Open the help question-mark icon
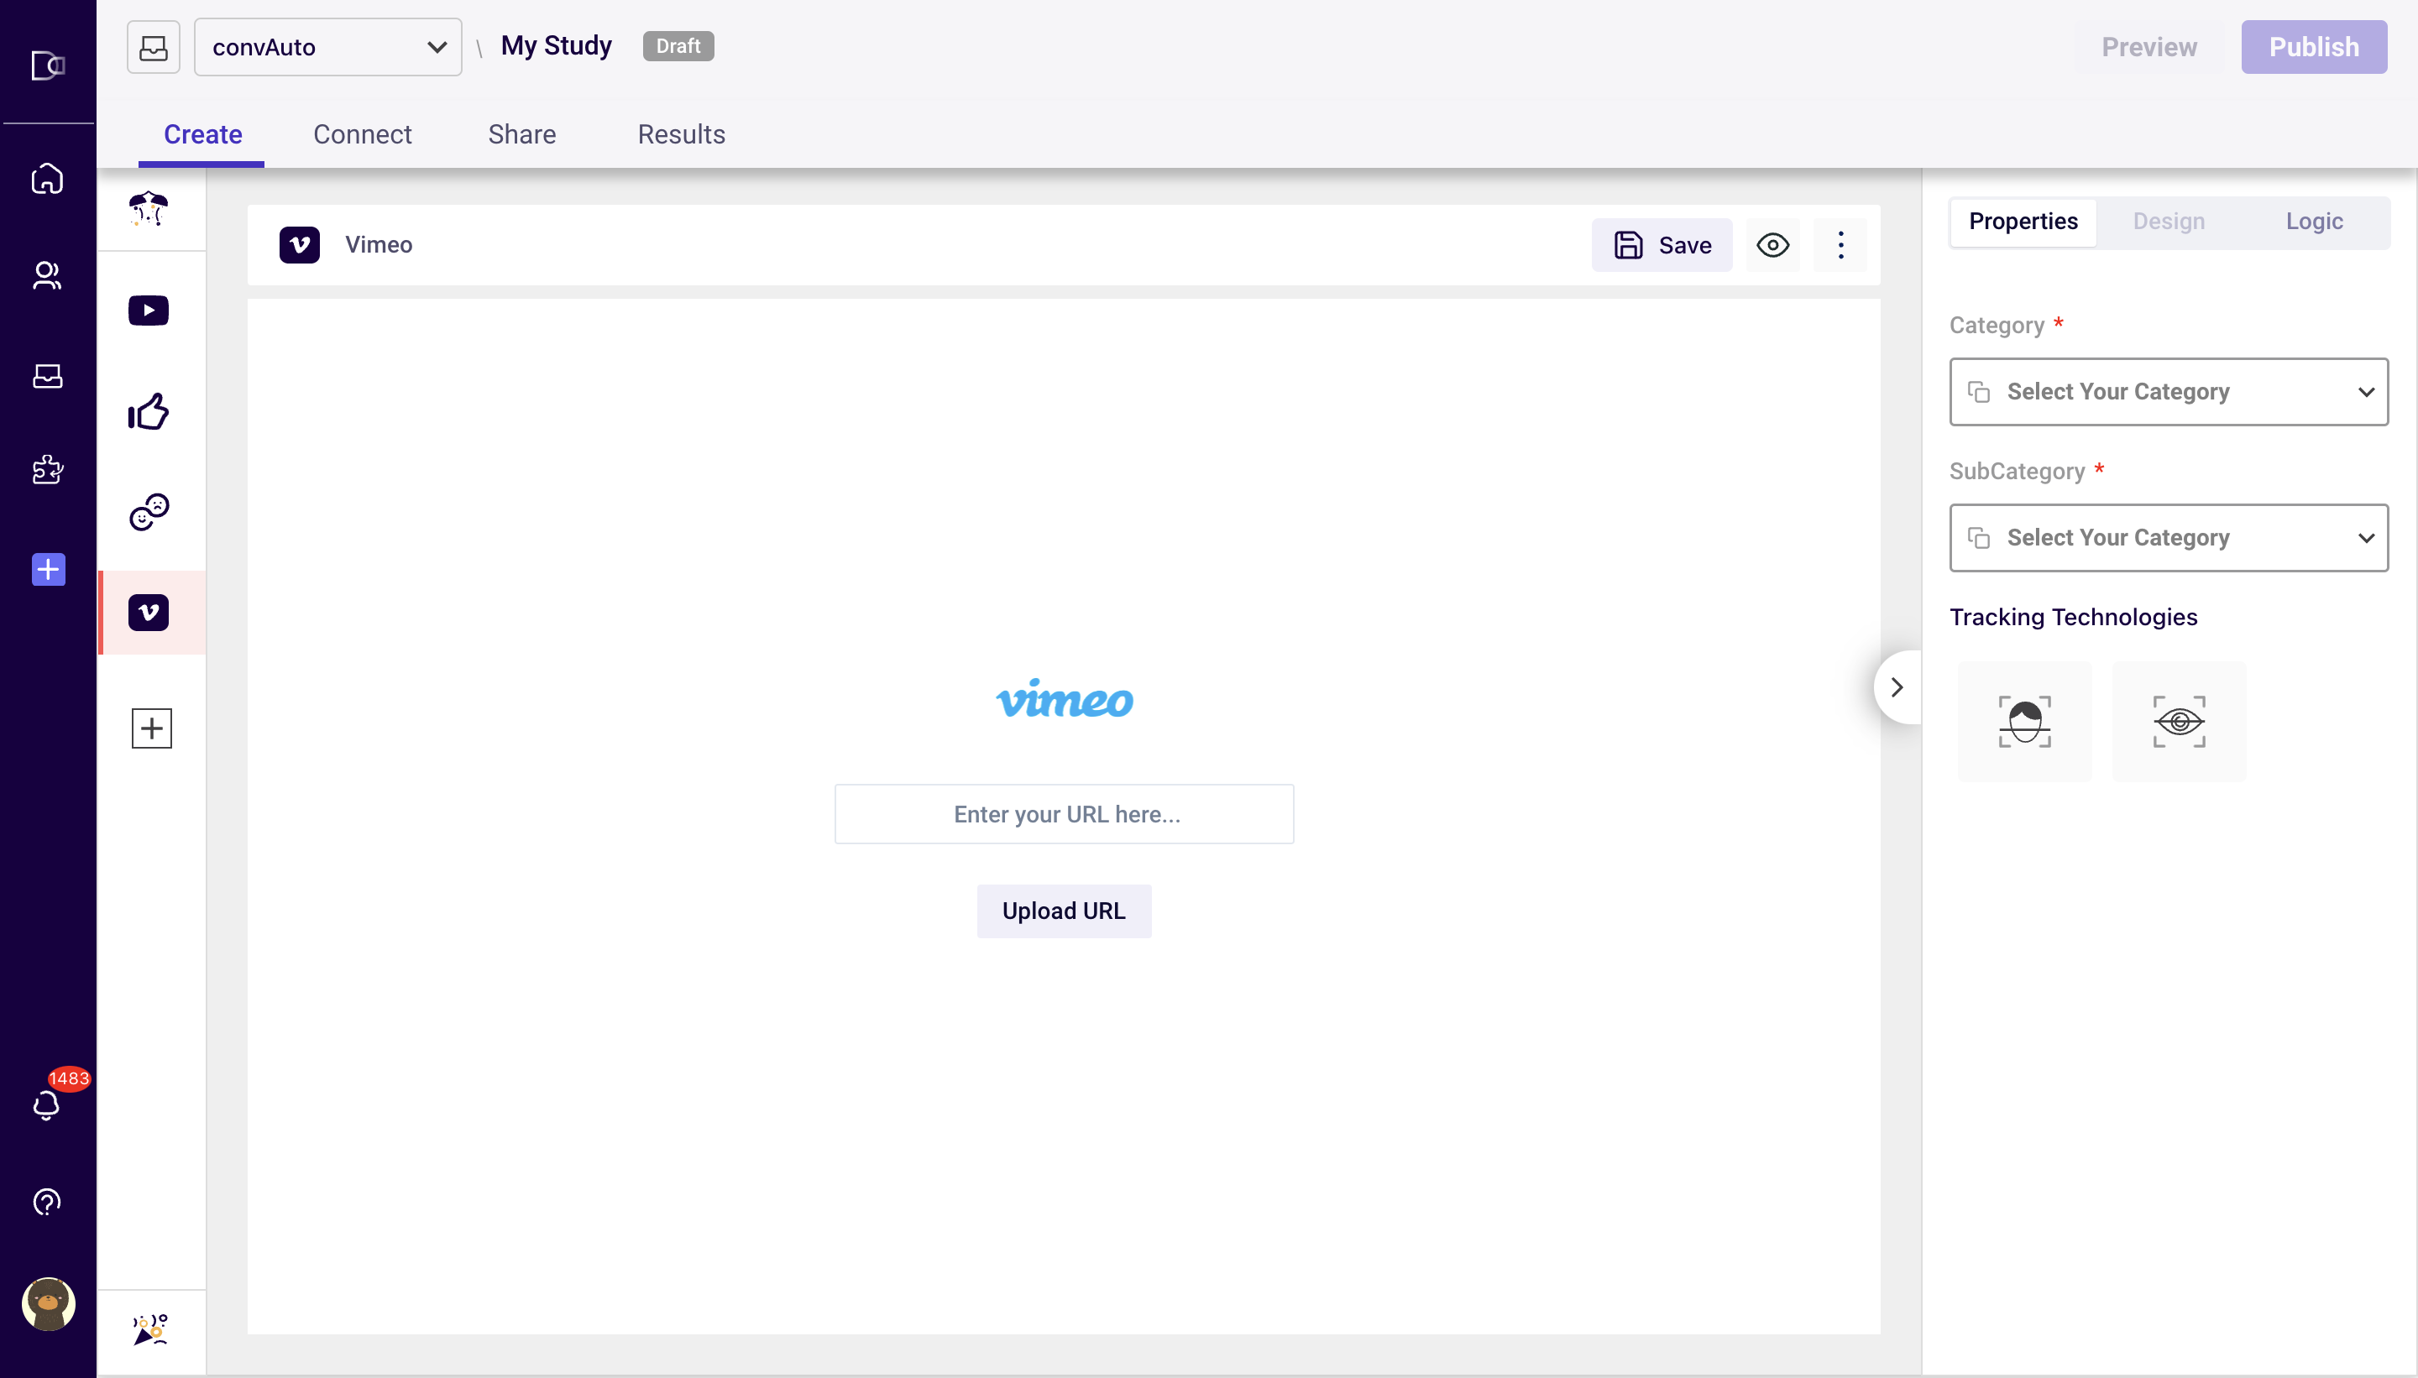 click(x=47, y=1202)
